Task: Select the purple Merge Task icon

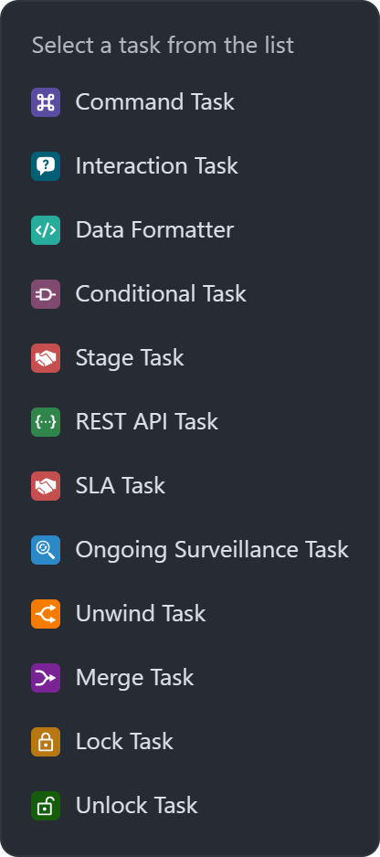Action: [46, 678]
